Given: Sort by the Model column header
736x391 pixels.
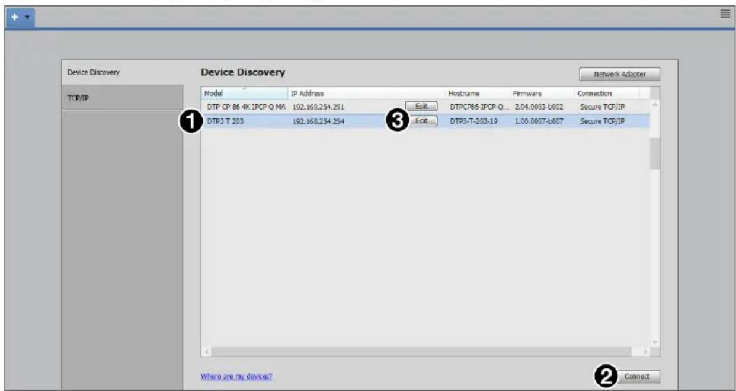Looking at the screenshot, I should click(x=244, y=94).
